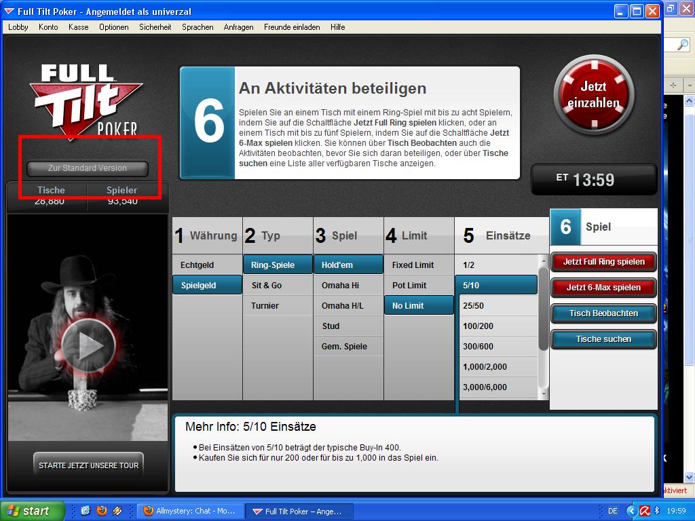695x521 pixels.
Task: Click the DE language indicator
Action: tap(613, 511)
